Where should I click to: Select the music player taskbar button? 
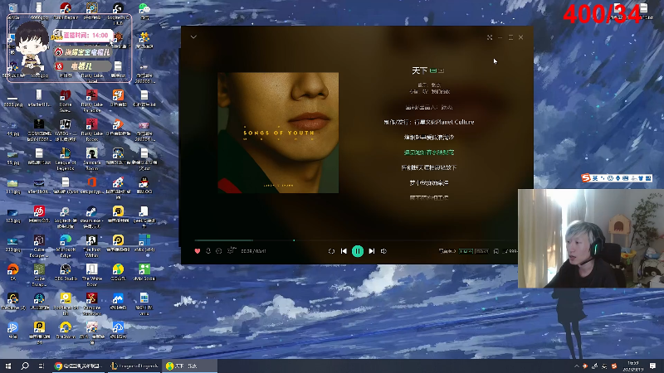tap(189, 366)
